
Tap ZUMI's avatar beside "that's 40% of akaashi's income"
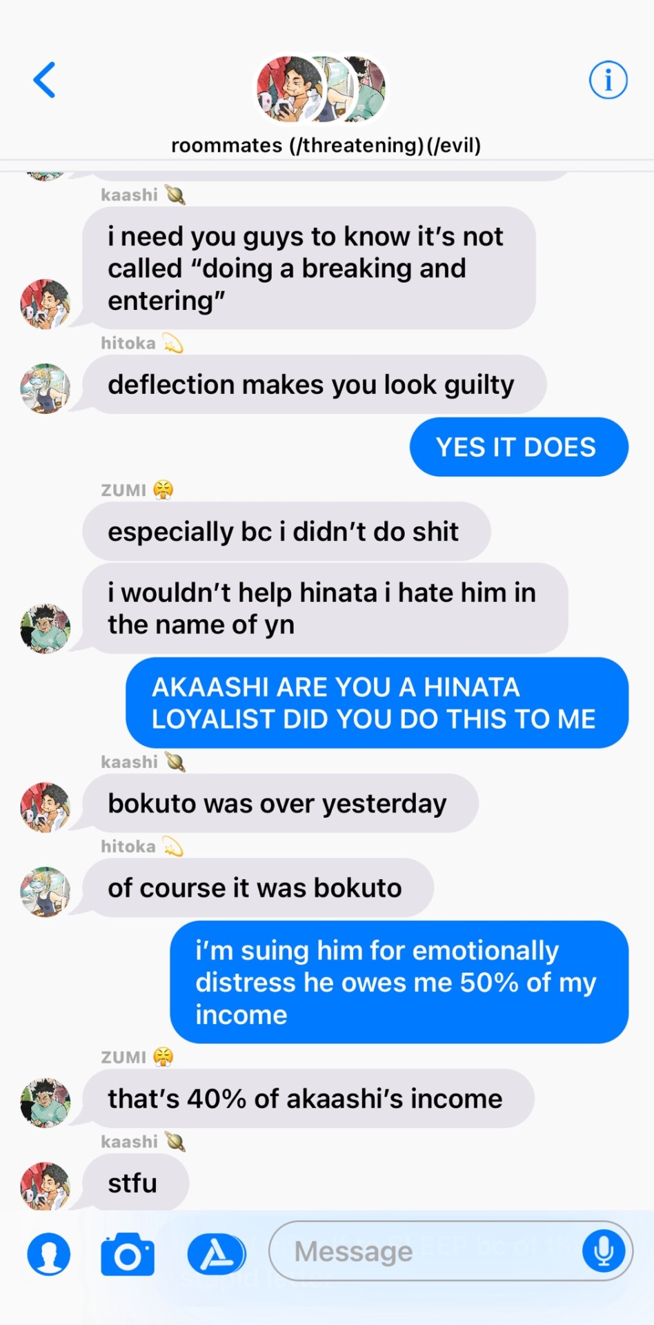point(46,1103)
